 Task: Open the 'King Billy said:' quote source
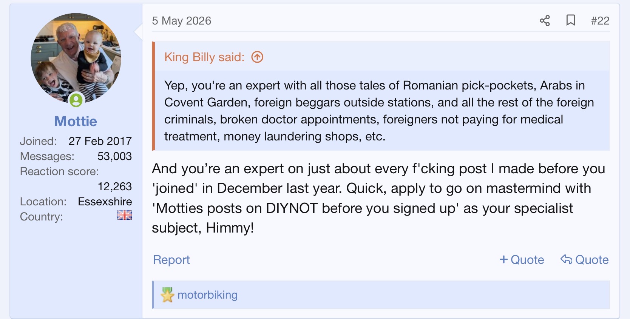click(x=204, y=57)
